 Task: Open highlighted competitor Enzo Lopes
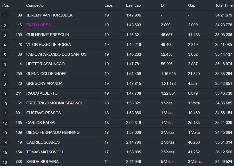click(38, 25)
